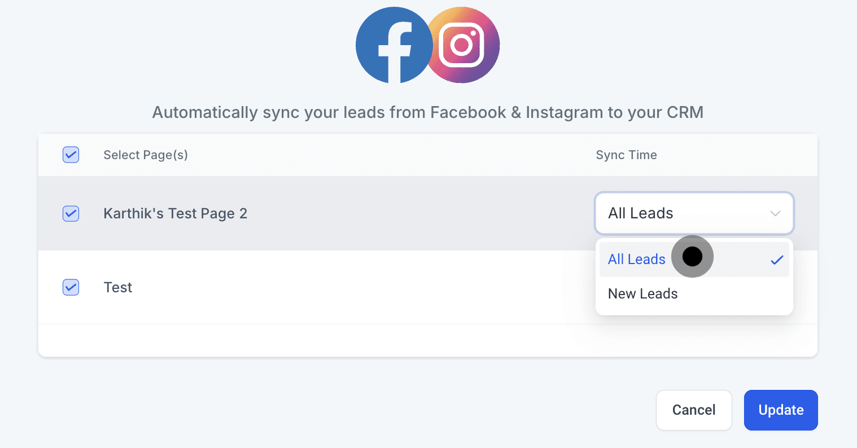Click the Sync Time column header
Viewport: 857px width, 448px height.
pyautogui.click(x=626, y=155)
